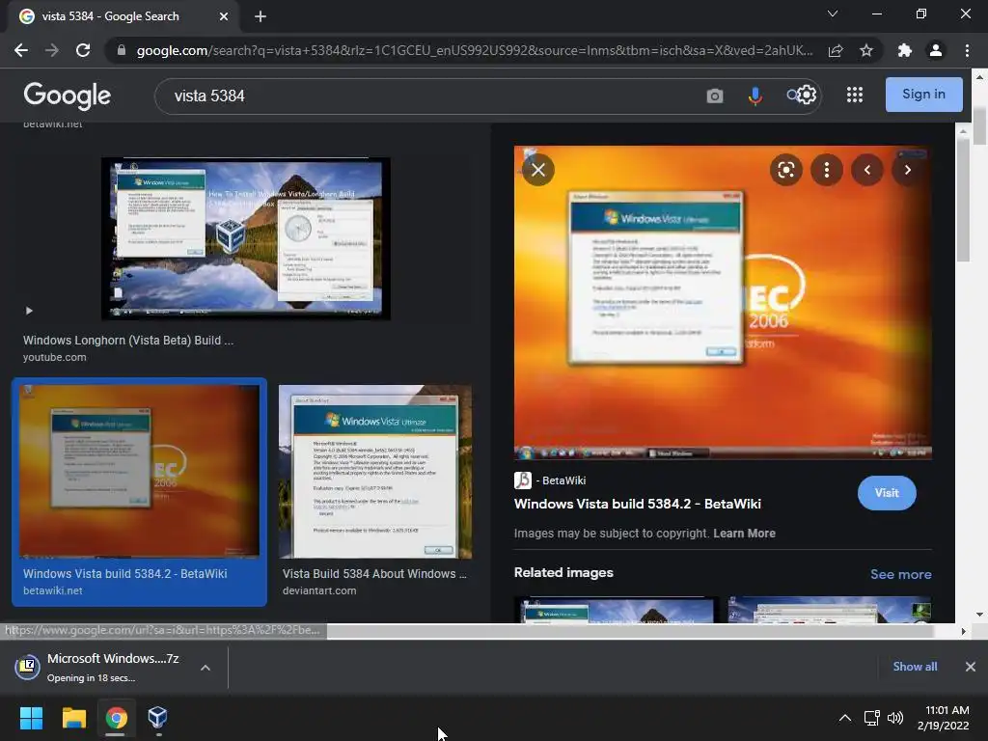Click the Chrome taskbar icon
This screenshot has height=741, width=988.
tap(116, 718)
